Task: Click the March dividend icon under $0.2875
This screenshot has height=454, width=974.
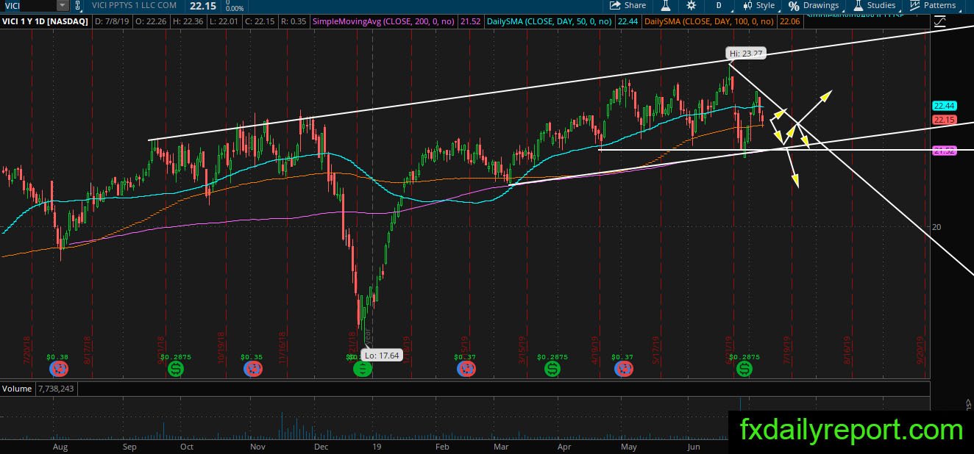Action: coord(552,369)
